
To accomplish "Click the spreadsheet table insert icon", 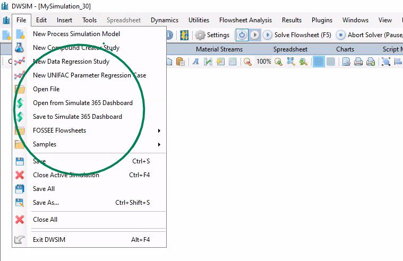I will [x=233, y=62].
